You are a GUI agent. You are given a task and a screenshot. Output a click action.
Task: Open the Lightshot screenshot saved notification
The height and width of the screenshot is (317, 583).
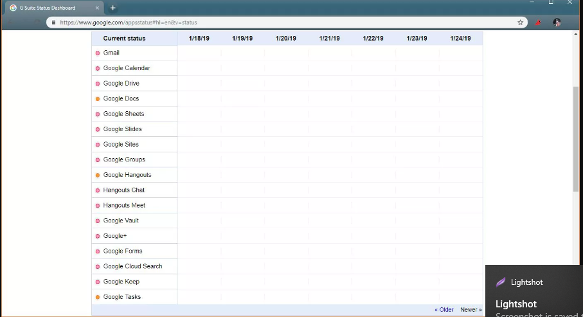(x=534, y=291)
